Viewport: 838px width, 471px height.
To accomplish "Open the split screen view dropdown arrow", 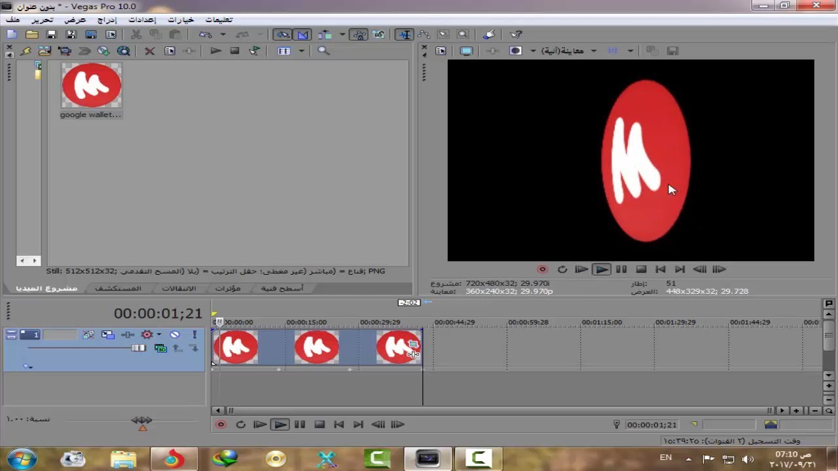I will (x=533, y=50).
